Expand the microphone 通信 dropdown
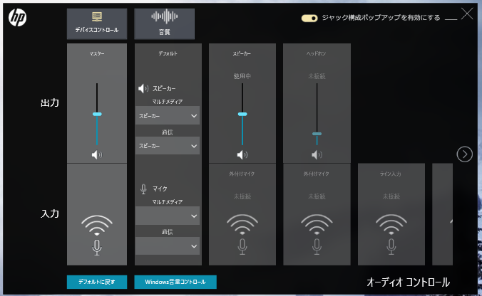Viewport: 482px width, 296px height. point(168,245)
